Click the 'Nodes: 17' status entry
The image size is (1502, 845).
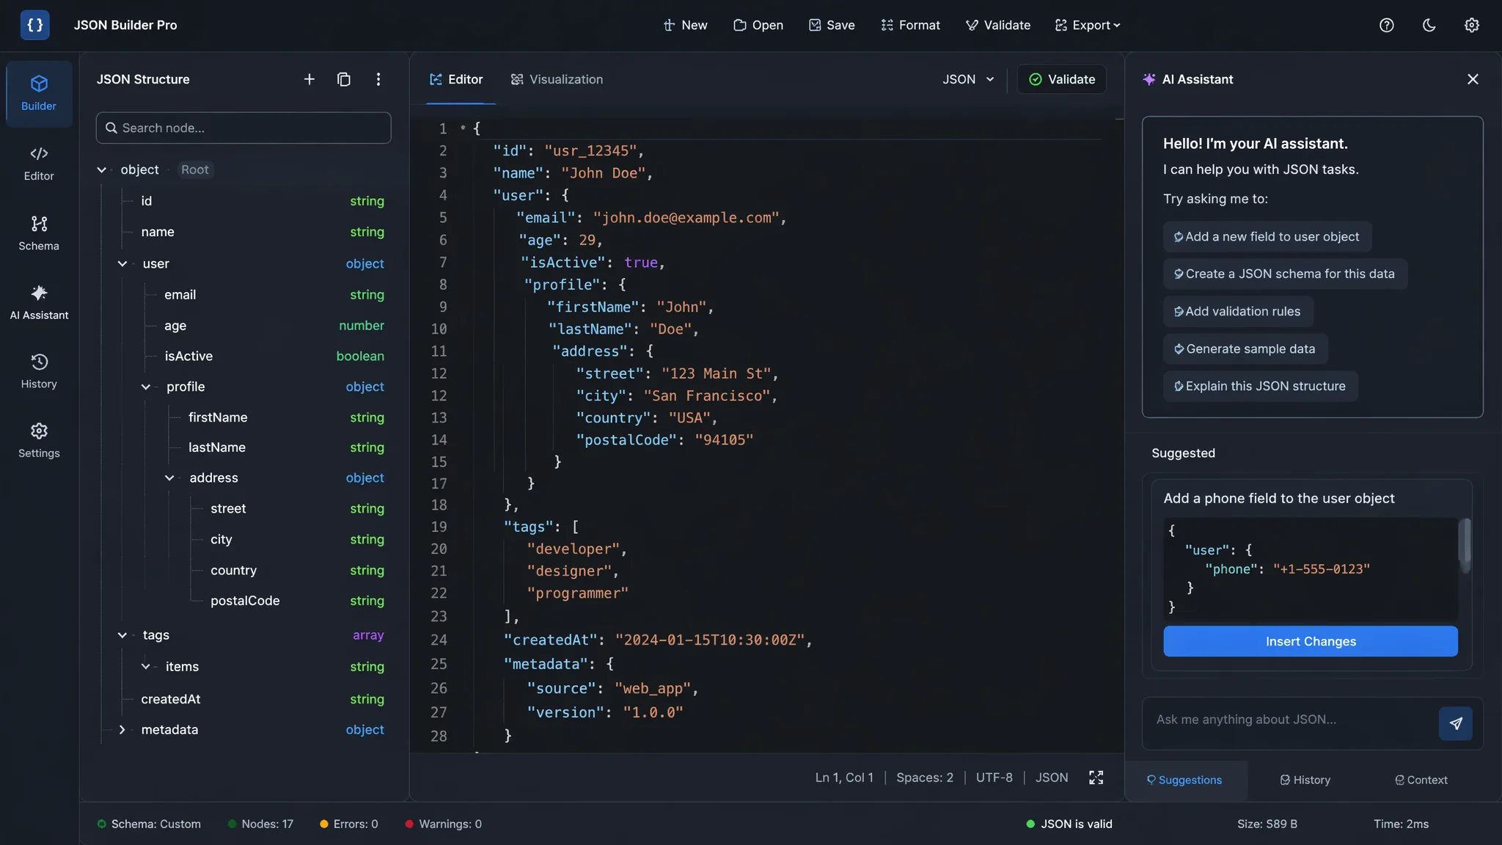[x=260, y=824]
